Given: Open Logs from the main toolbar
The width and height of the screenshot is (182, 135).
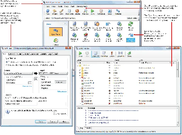Looking at the screenshot, I should pyautogui.click(x=110, y=12).
